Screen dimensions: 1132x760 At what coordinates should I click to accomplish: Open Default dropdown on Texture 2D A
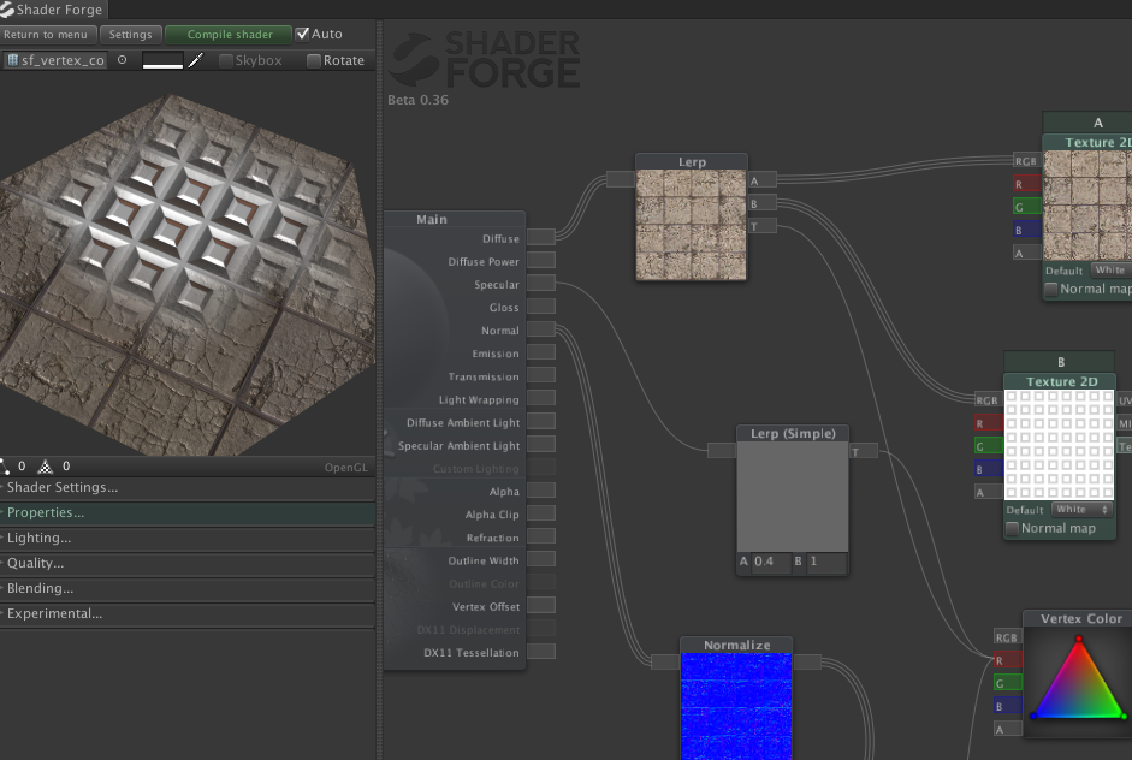tap(1111, 270)
